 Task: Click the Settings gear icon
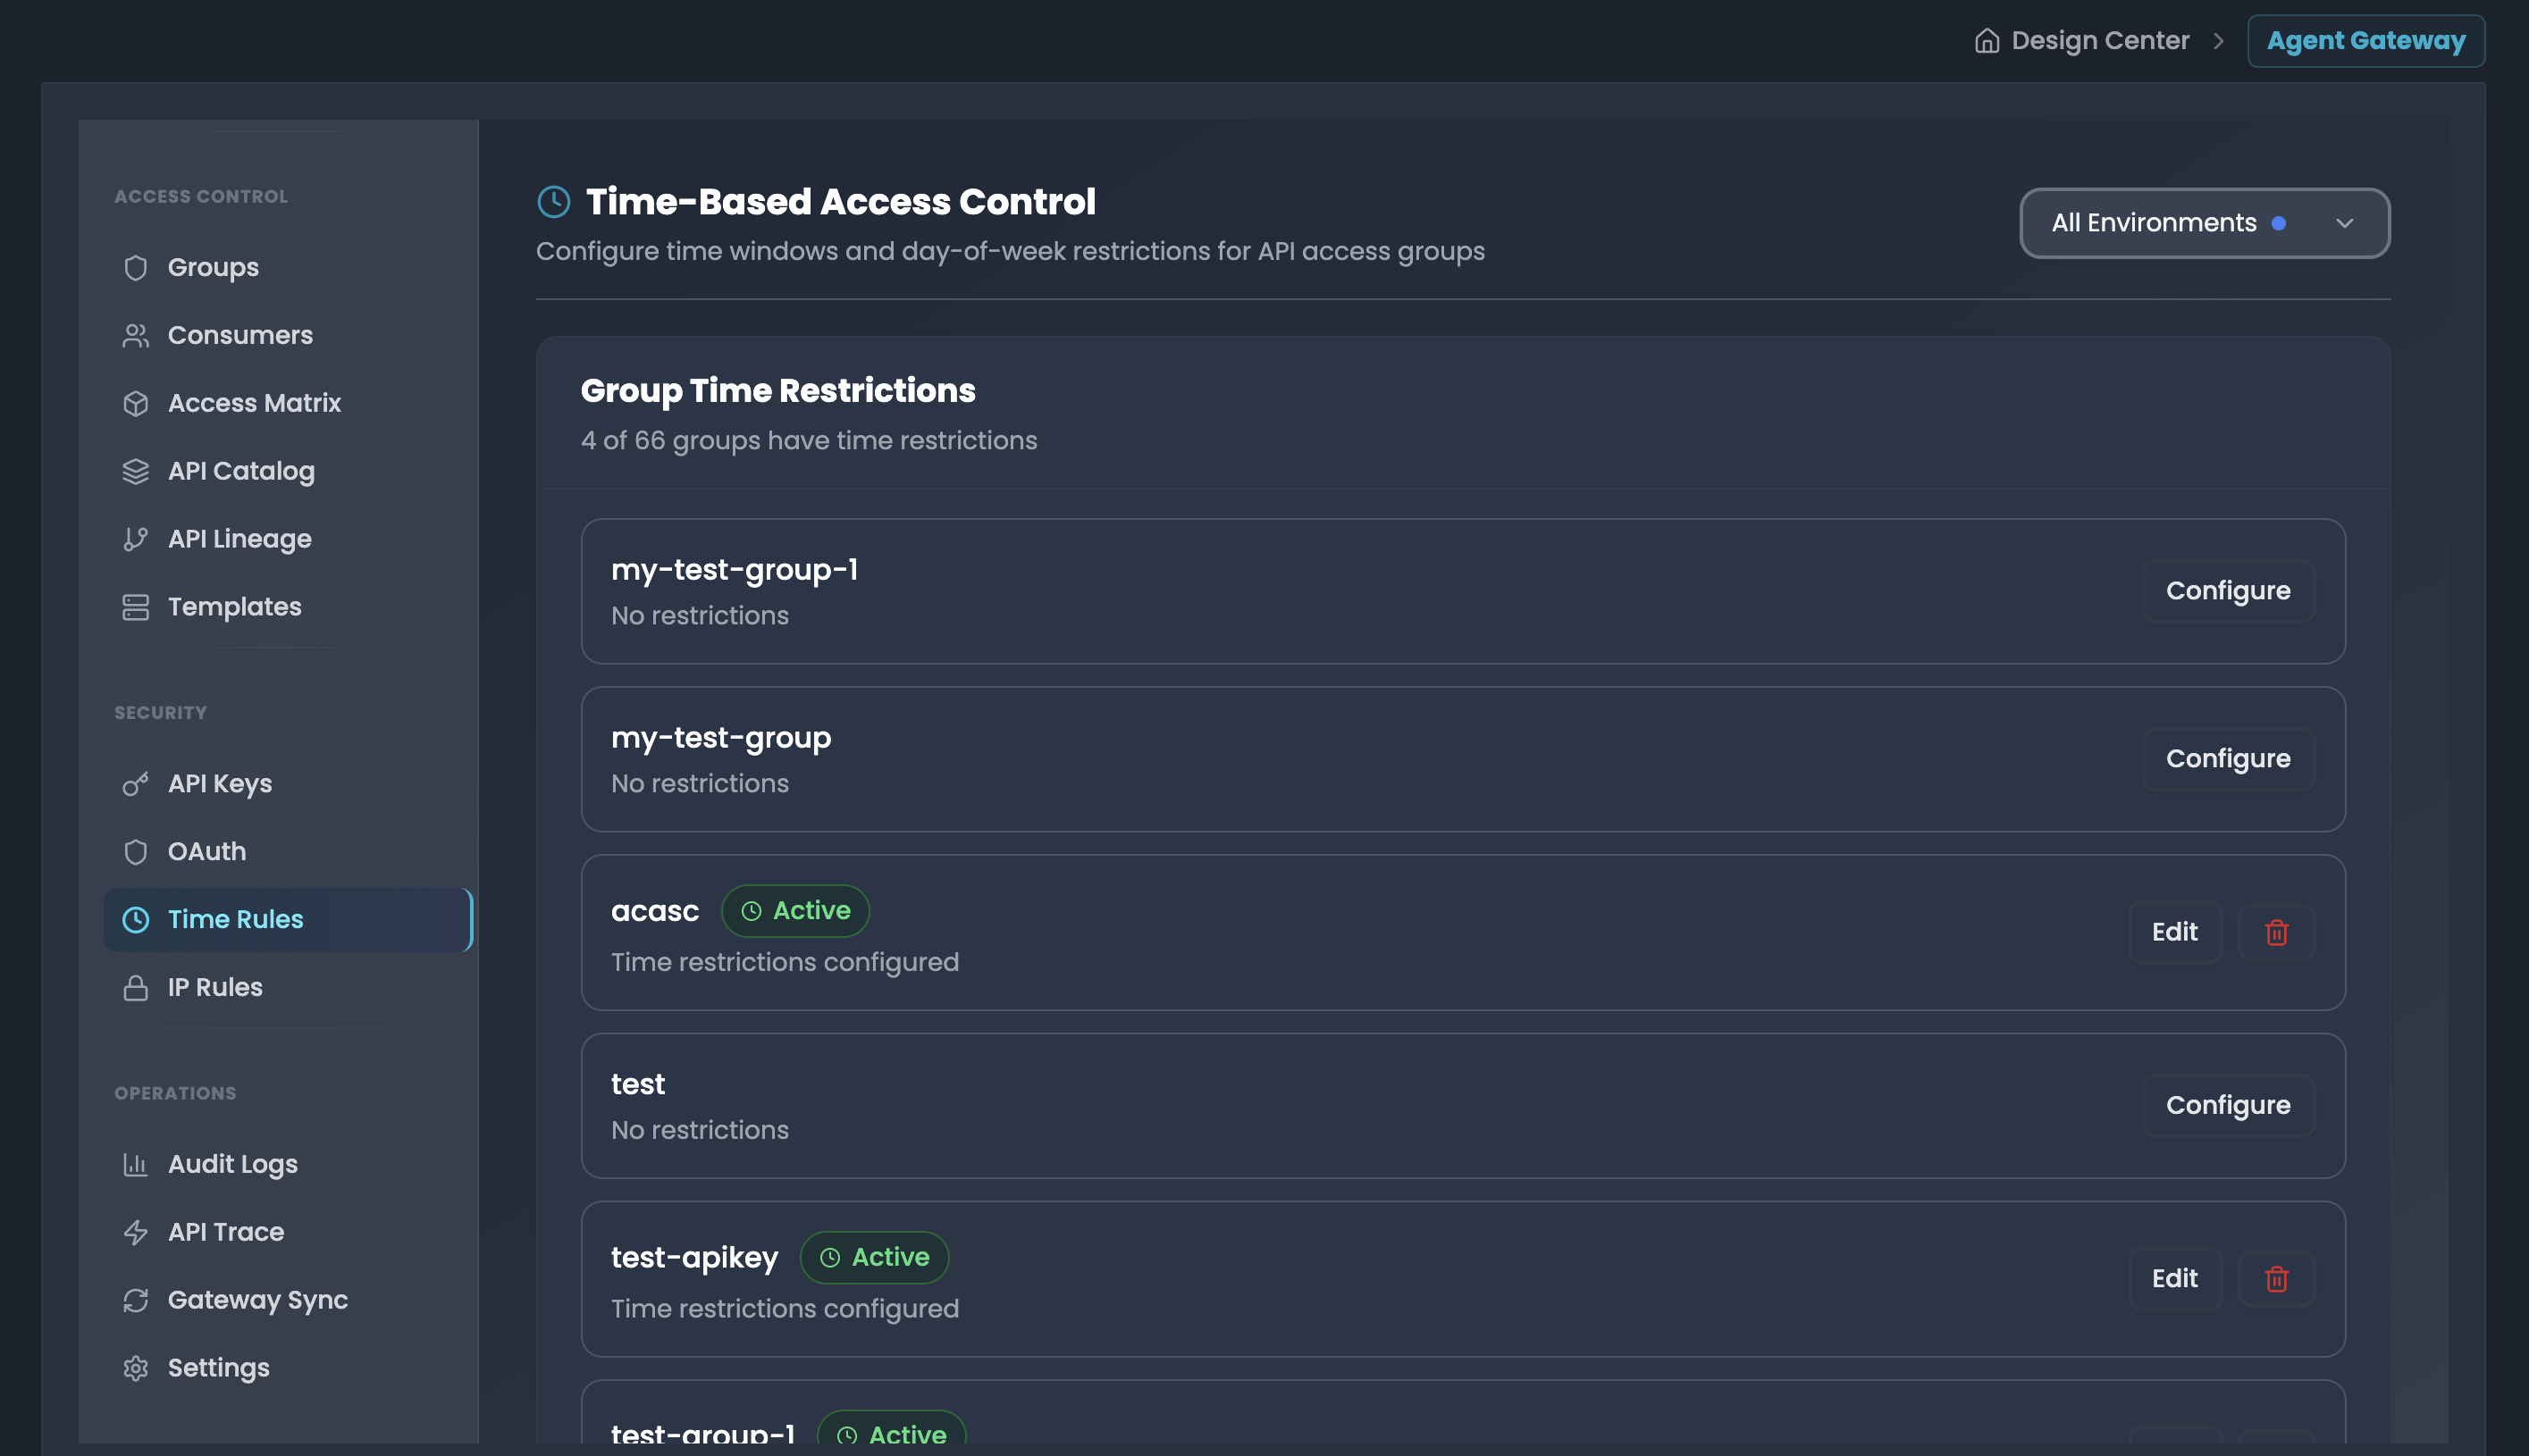tap(135, 1368)
